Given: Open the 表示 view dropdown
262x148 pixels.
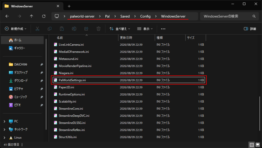Looking at the screenshot, I should click(x=145, y=29).
